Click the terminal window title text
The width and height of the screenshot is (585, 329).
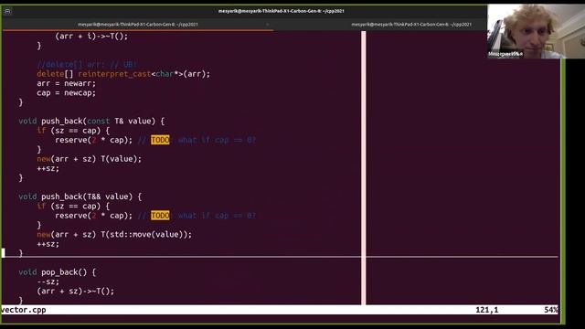pos(282,11)
